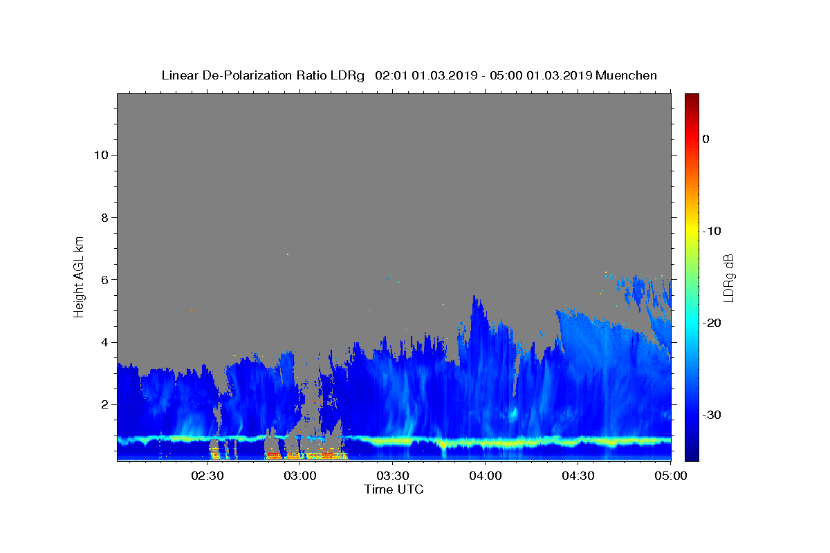Click the height tick label 8
Image resolution: width=830 pixels, height=553 pixels.
pos(104,217)
